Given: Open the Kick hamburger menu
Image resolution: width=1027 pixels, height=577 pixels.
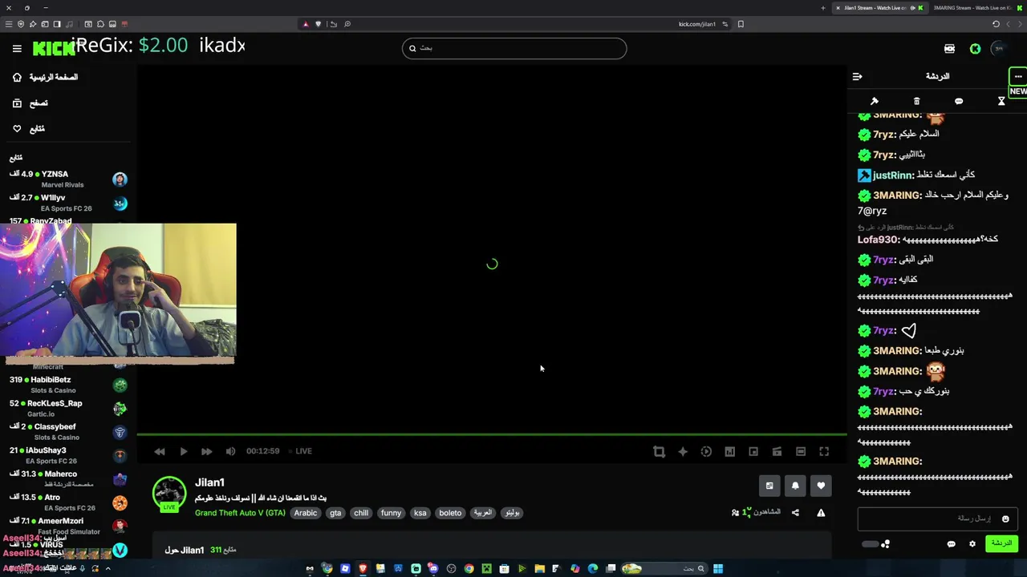Looking at the screenshot, I should [17, 48].
